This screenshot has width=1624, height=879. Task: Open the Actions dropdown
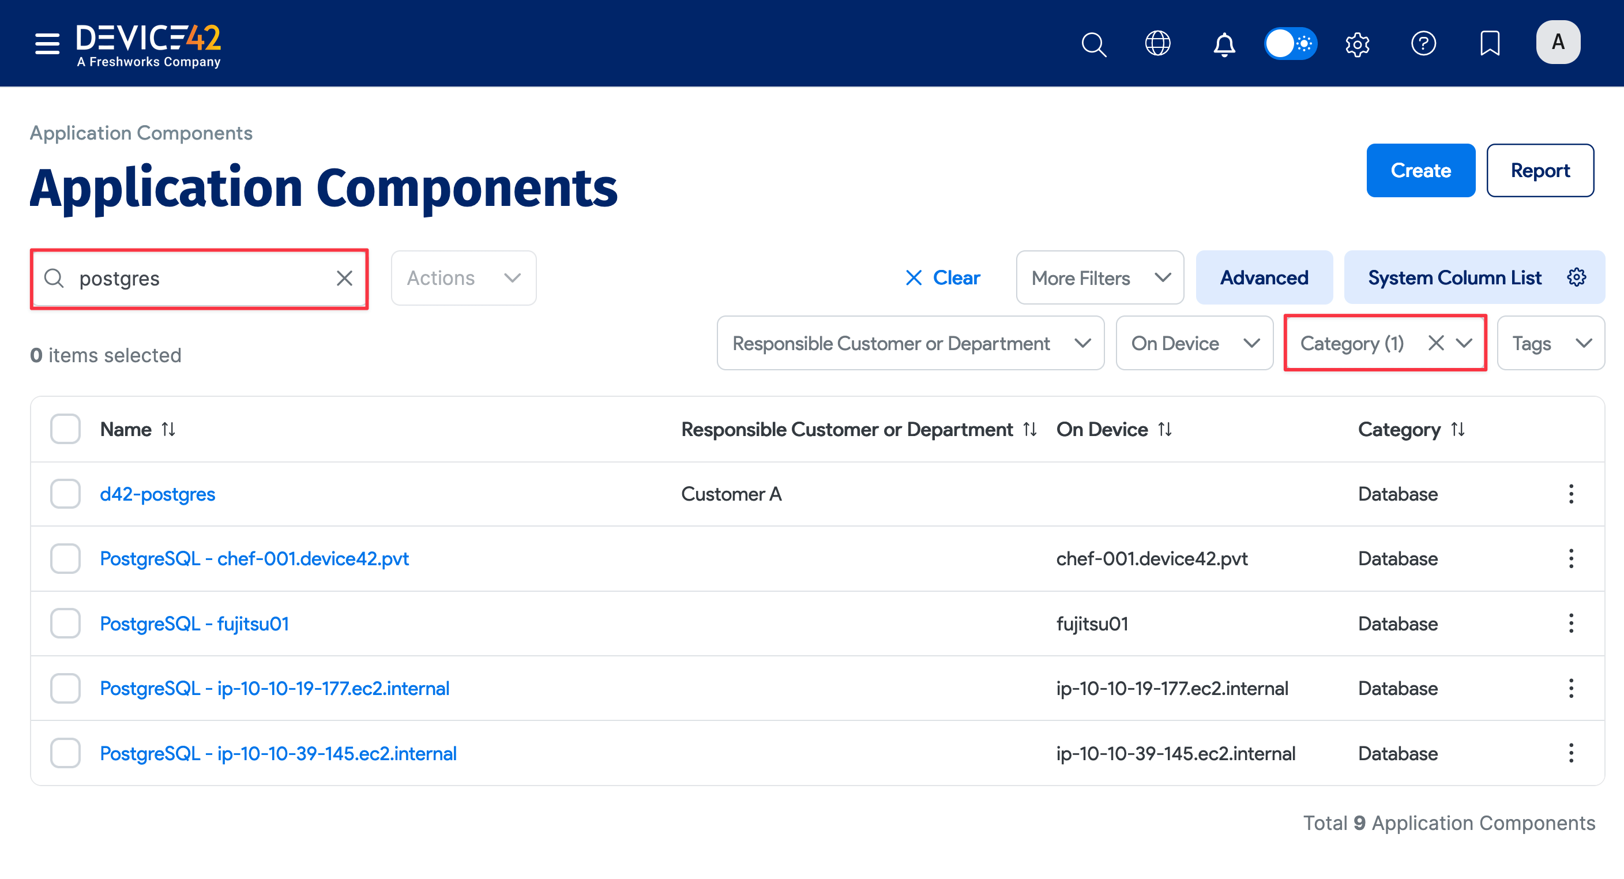point(463,278)
